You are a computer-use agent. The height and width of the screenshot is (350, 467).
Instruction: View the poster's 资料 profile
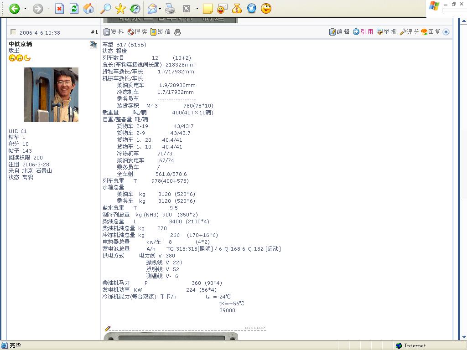pos(114,32)
